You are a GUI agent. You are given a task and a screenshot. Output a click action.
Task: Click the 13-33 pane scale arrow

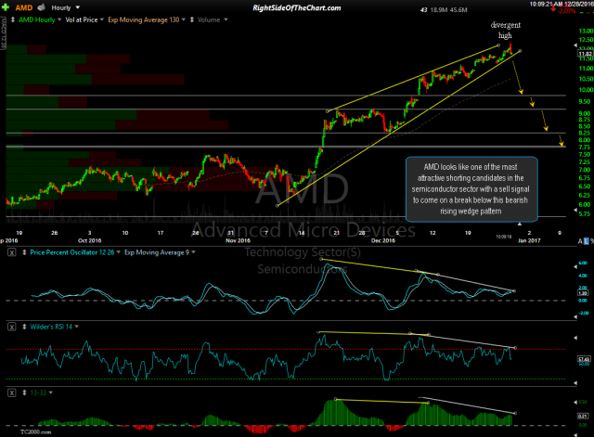pos(575,402)
